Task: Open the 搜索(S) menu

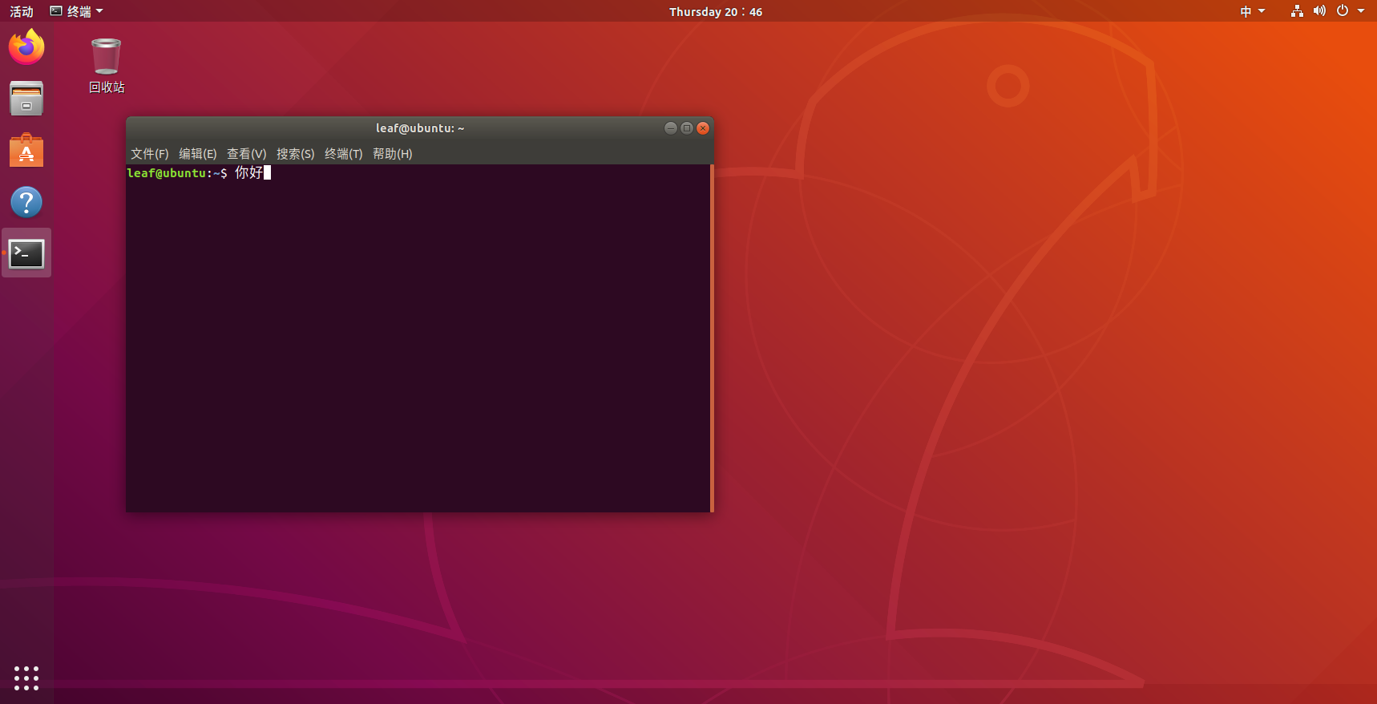Action: tap(296, 154)
